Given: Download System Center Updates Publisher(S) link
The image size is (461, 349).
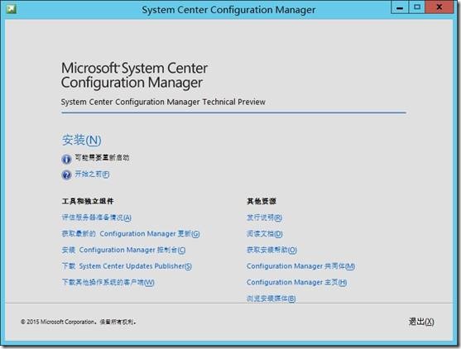Looking at the screenshot, I should 127,266.
